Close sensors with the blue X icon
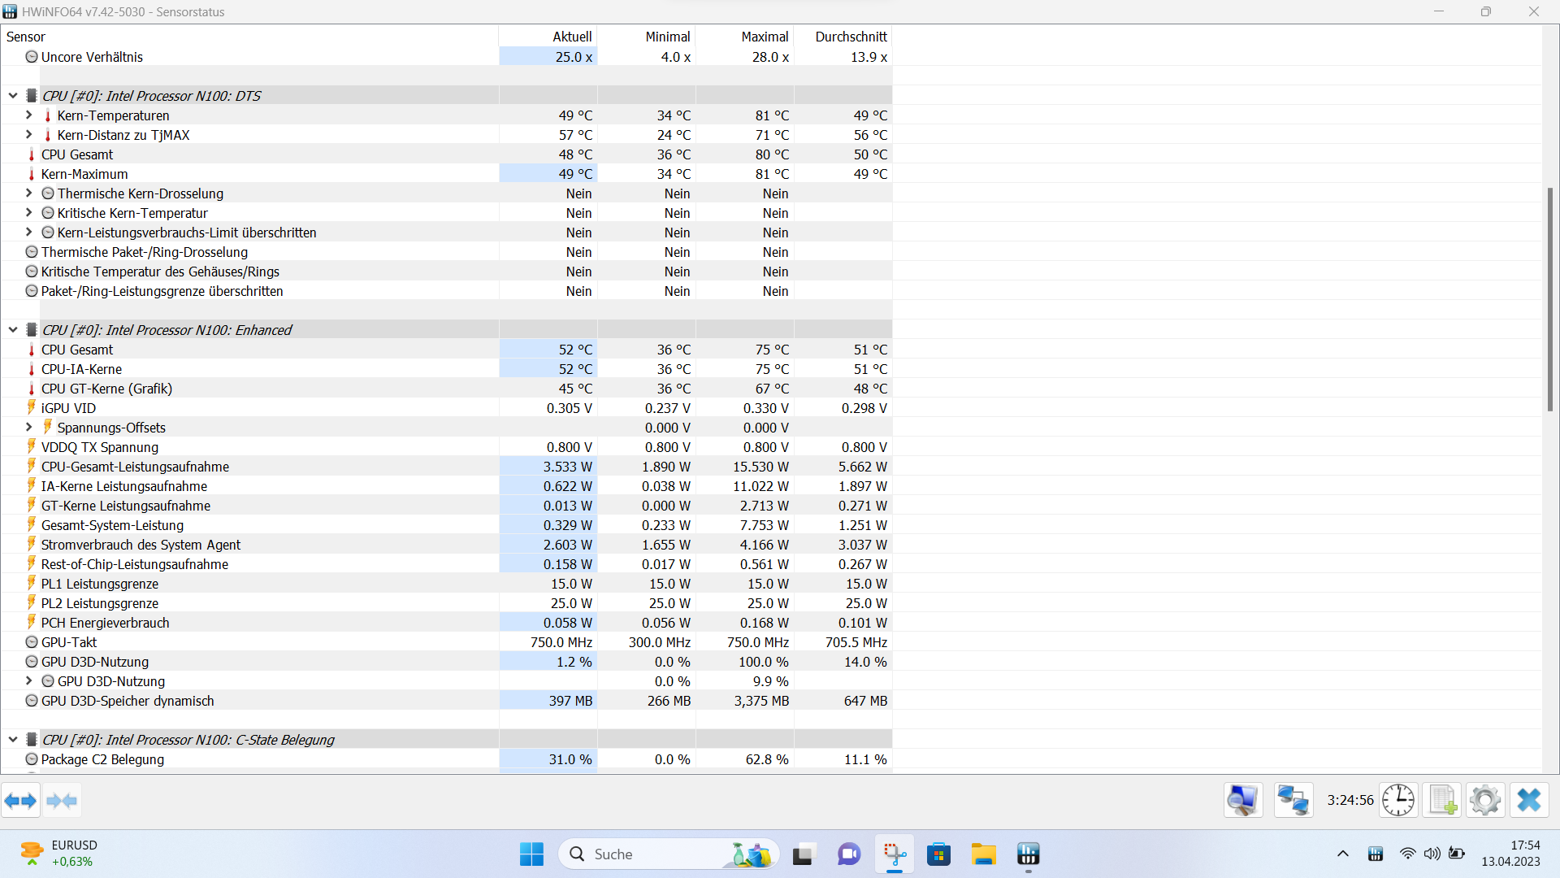Image resolution: width=1560 pixels, height=878 pixels. click(x=1529, y=801)
